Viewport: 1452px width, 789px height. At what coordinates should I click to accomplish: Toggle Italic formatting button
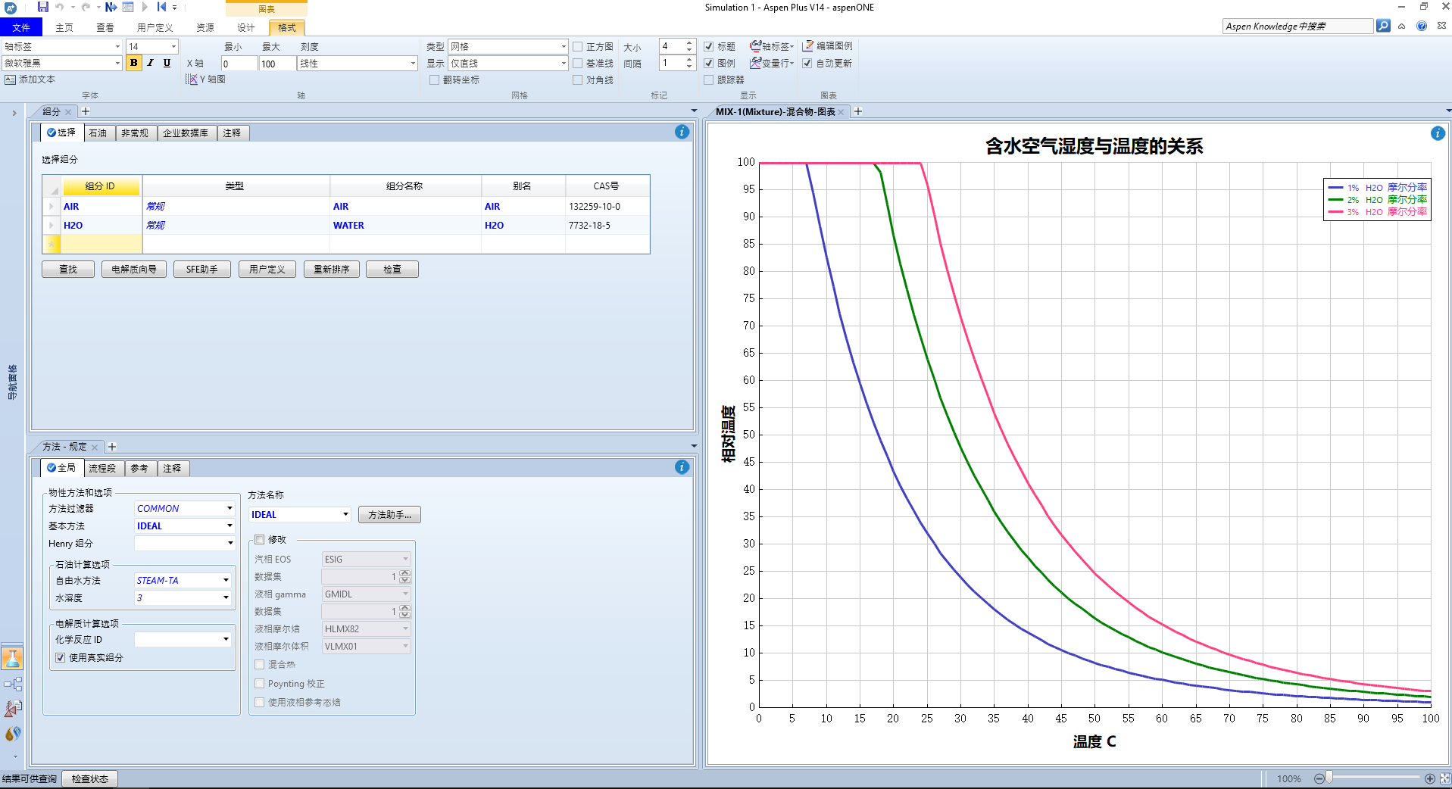150,63
